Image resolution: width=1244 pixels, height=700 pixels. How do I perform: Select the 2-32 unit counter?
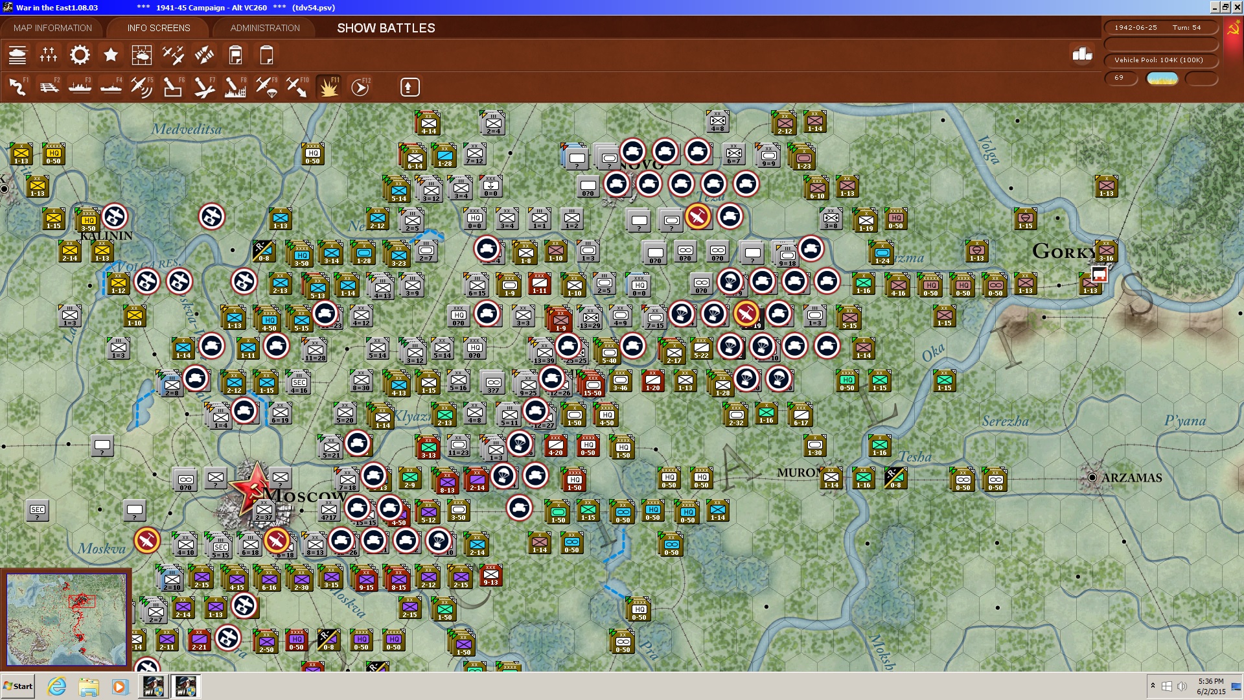pyautogui.click(x=736, y=414)
